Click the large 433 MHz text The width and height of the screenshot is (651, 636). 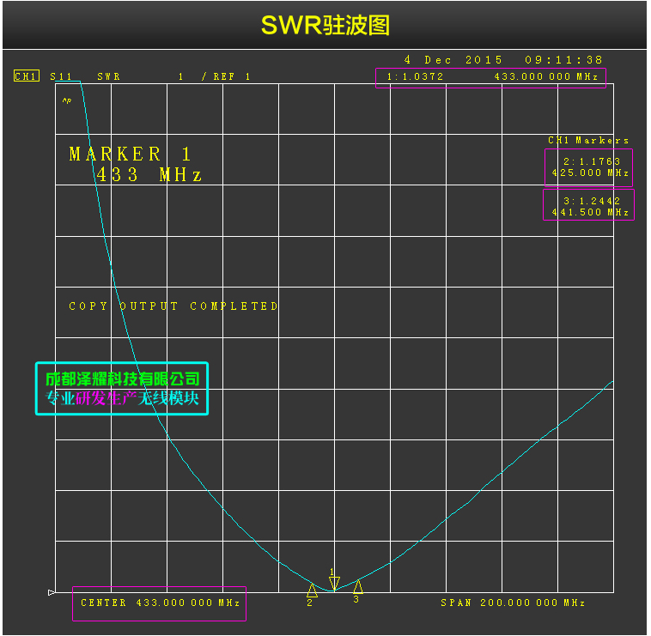tap(149, 174)
